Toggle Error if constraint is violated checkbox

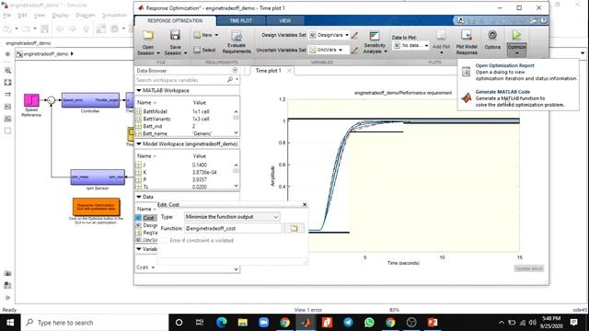click(x=166, y=240)
